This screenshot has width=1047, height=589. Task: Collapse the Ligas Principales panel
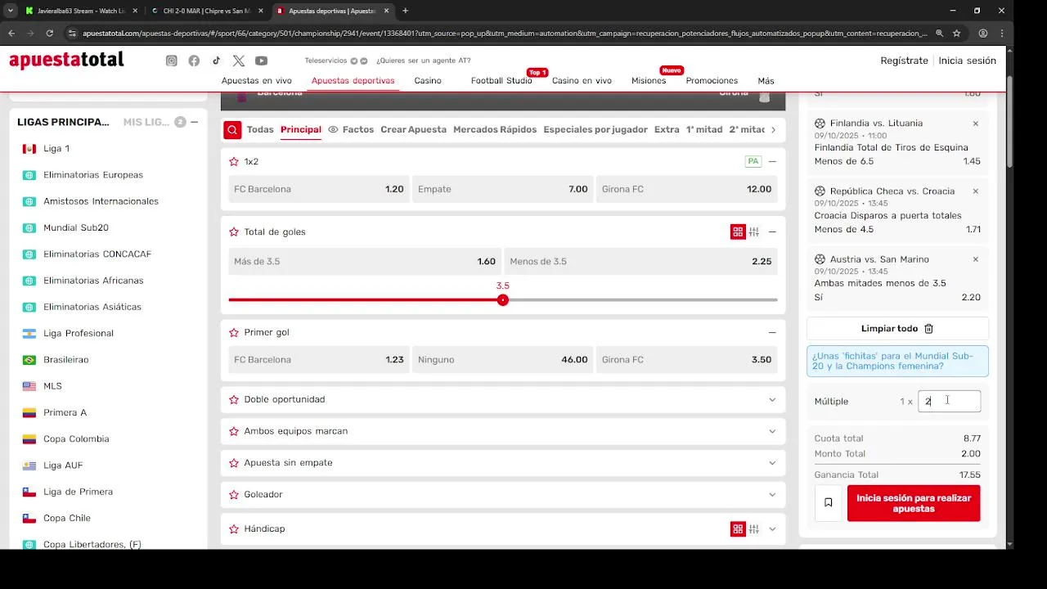click(x=194, y=122)
